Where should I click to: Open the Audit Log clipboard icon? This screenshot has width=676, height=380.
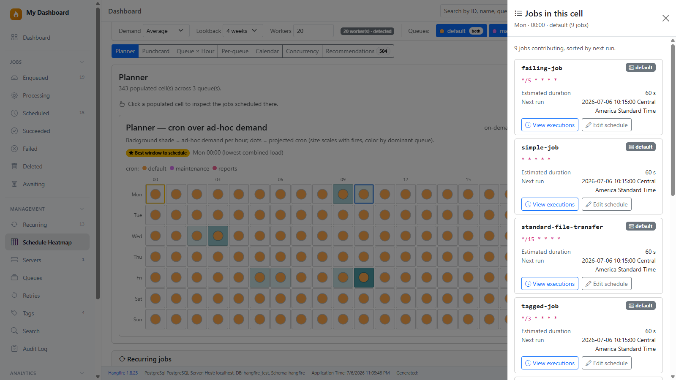[x=14, y=349]
